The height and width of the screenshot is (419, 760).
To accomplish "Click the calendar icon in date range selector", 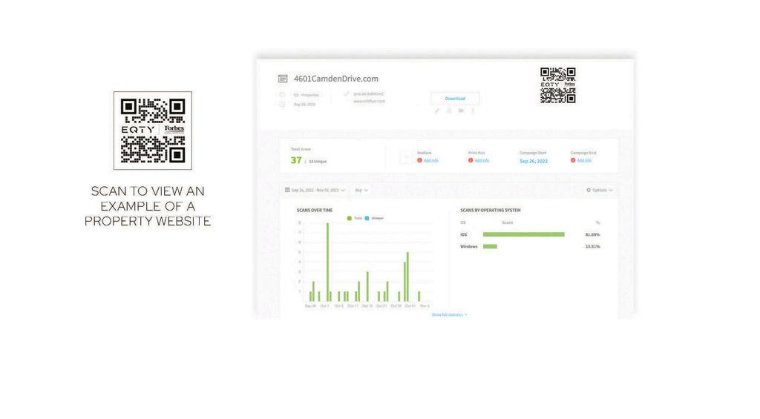I will click(287, 191).
